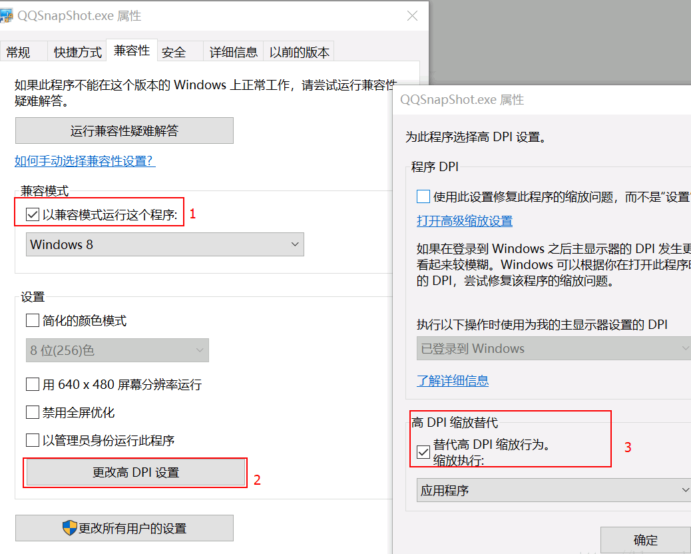
Task: Go to the 详细信息 tab
Action: pyautogui.click(x=233, y=52)
